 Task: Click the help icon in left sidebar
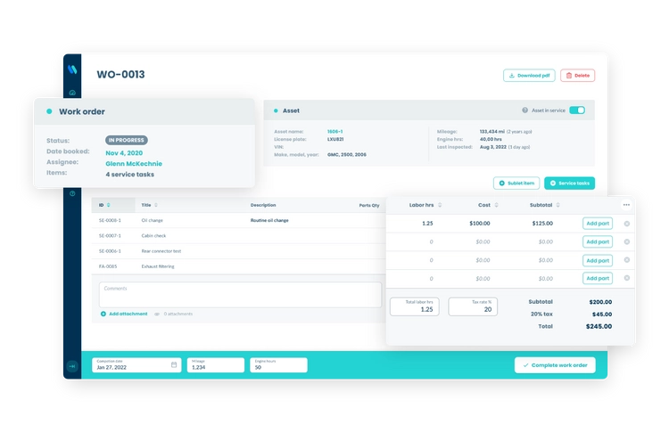coord(72,193)
